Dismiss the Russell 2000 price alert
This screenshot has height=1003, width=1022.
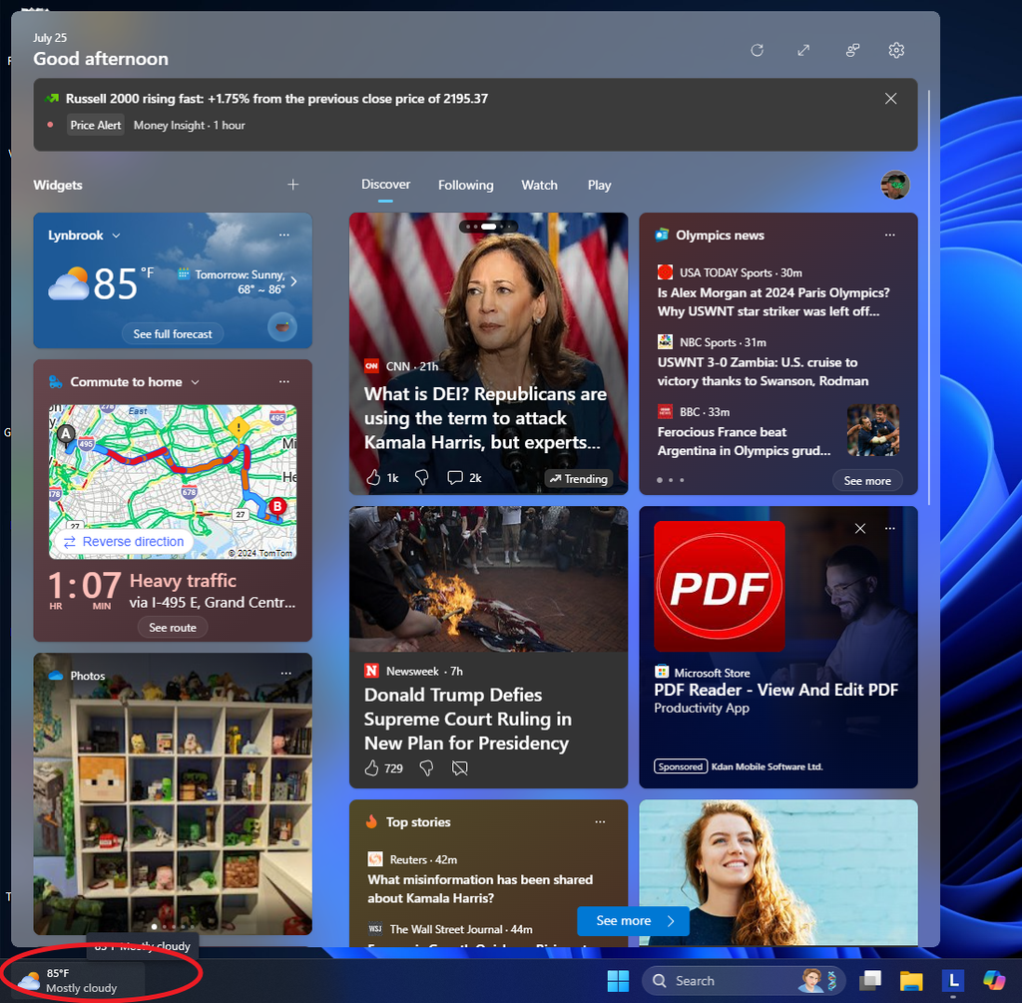click(x=890, y=98)
